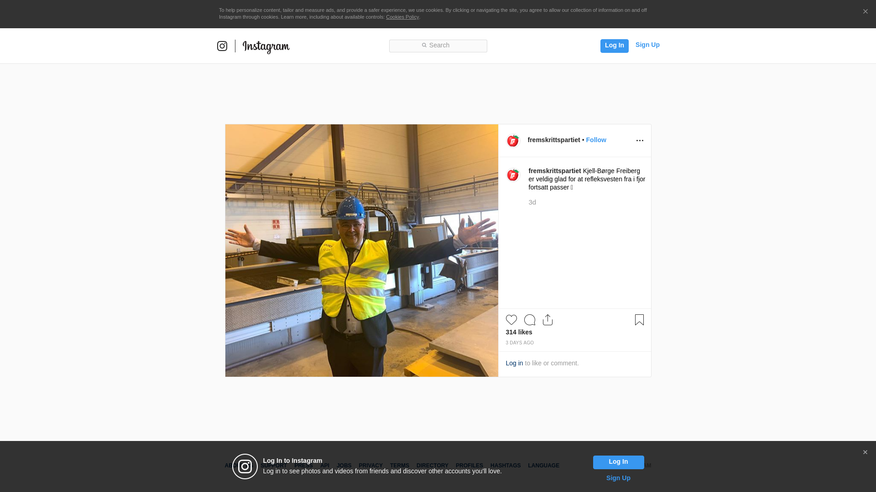Close the bottom Log In to Instagram banner

(865, 452)
